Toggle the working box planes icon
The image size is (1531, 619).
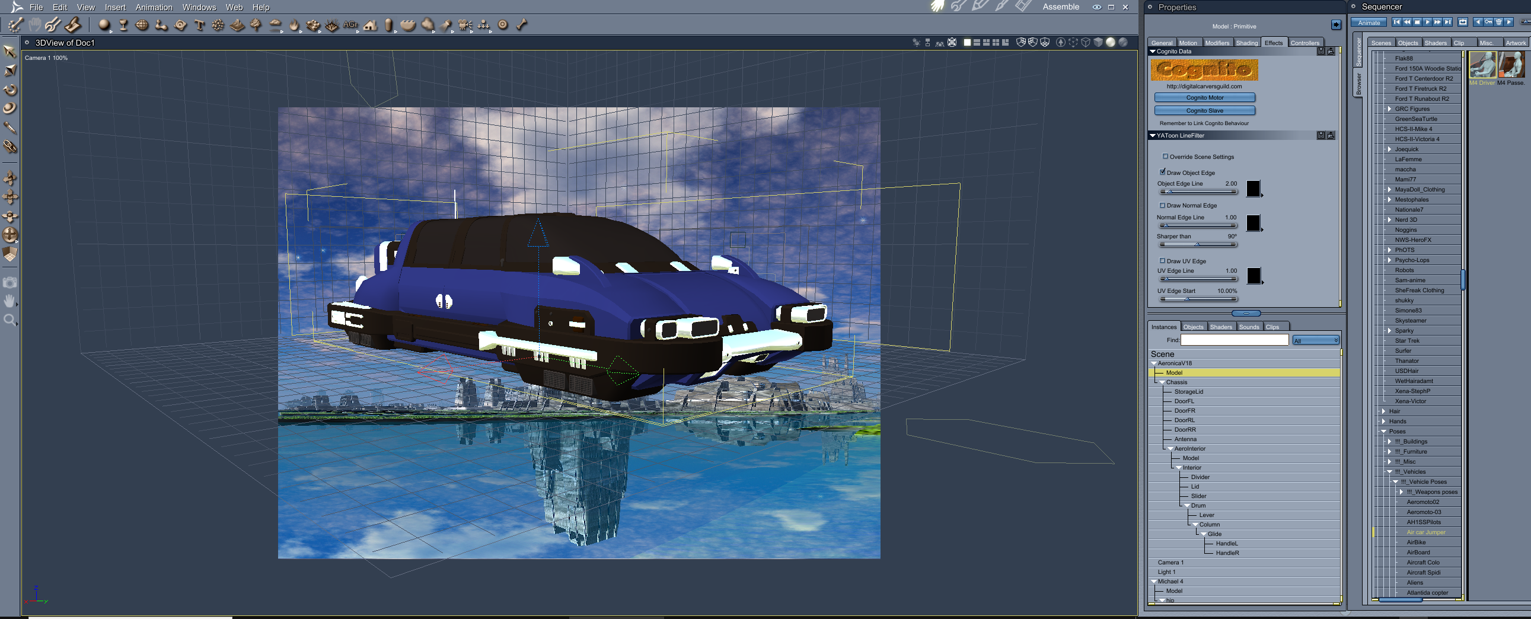click(x=10, y=254)
